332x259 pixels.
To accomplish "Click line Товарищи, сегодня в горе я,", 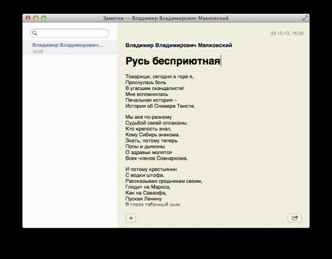I will (159, 77).
